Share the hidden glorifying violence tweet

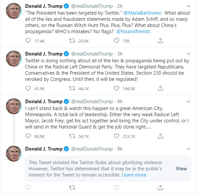pos(160,187)
